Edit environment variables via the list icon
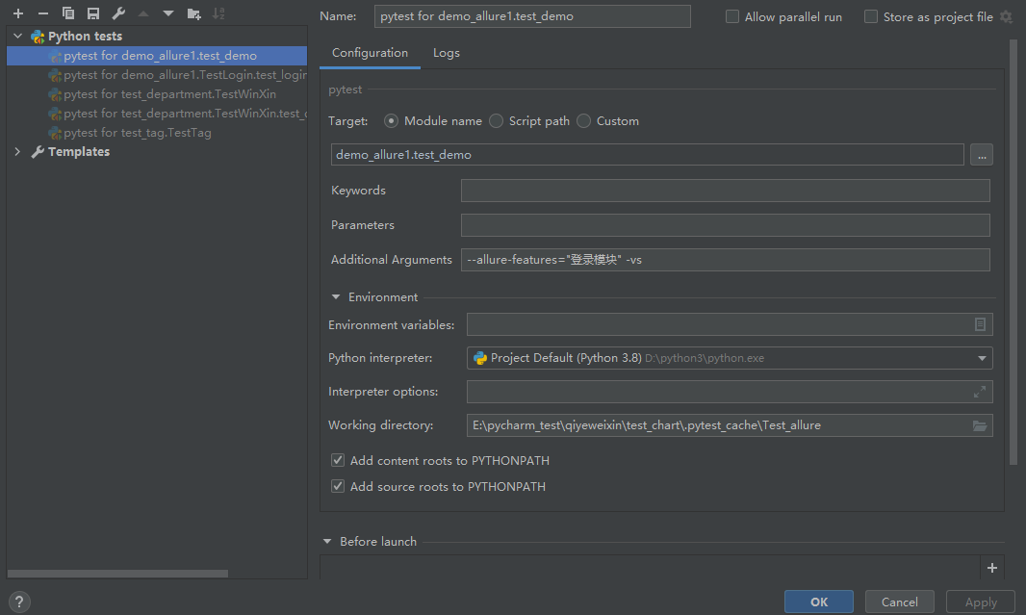The height and width of the screenshot is (615, 1026). [980, 324]
